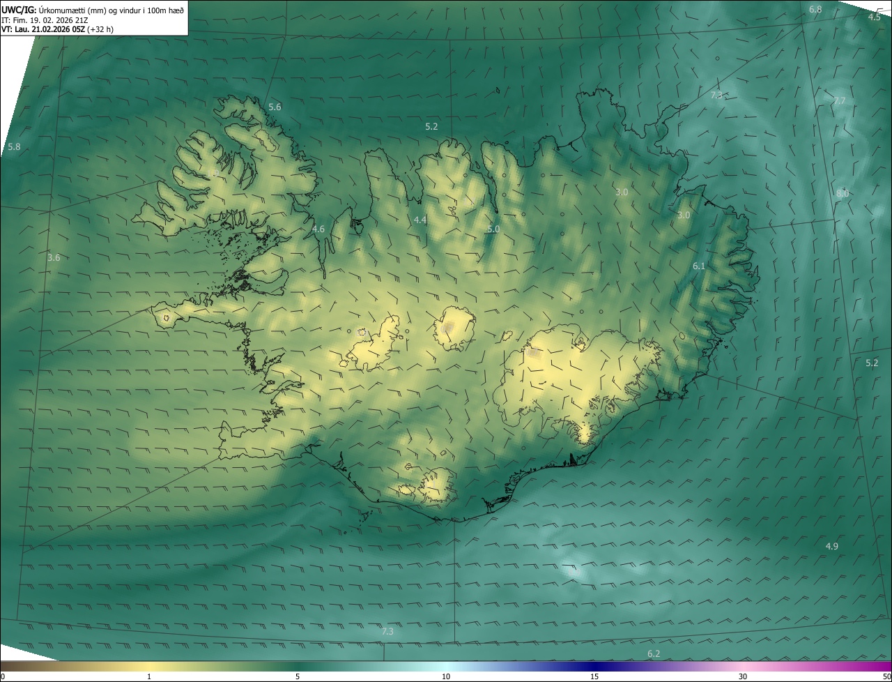Screen dimensions: 892x682
Task: Click the colour scale tick label 15
Action: tap(594, 676)
